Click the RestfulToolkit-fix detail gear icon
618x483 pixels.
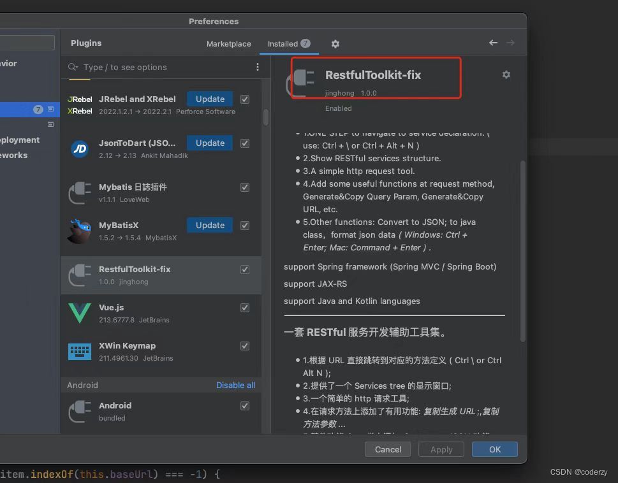coord(506,75)
